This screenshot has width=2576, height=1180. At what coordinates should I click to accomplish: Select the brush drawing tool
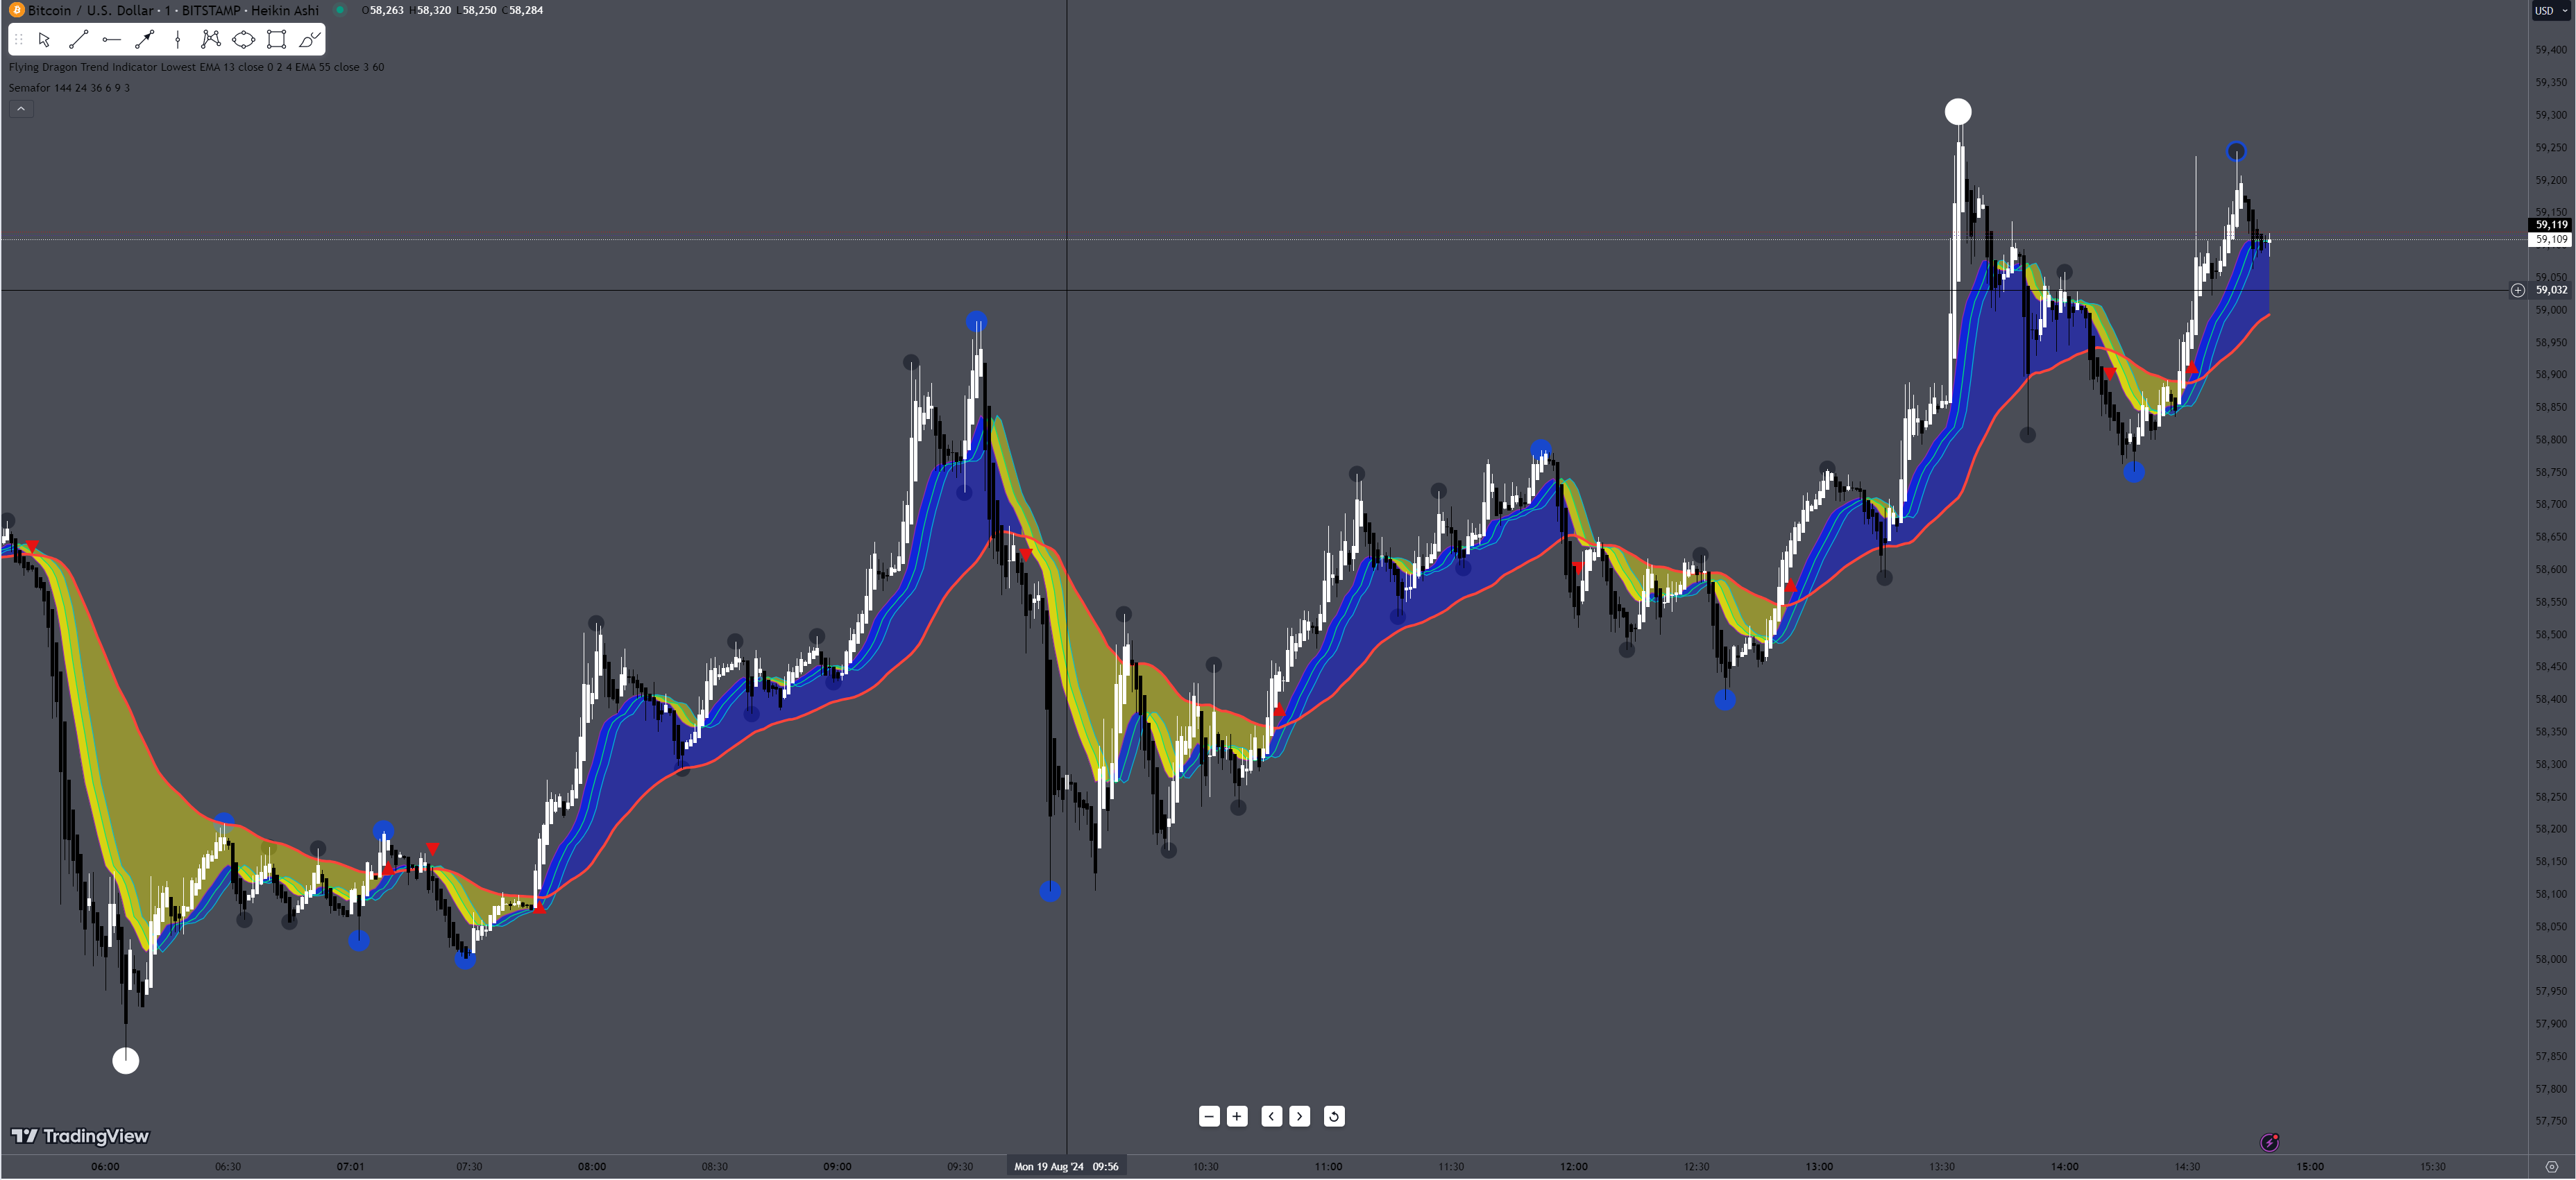pyautogui.click(x=309, y=40)
